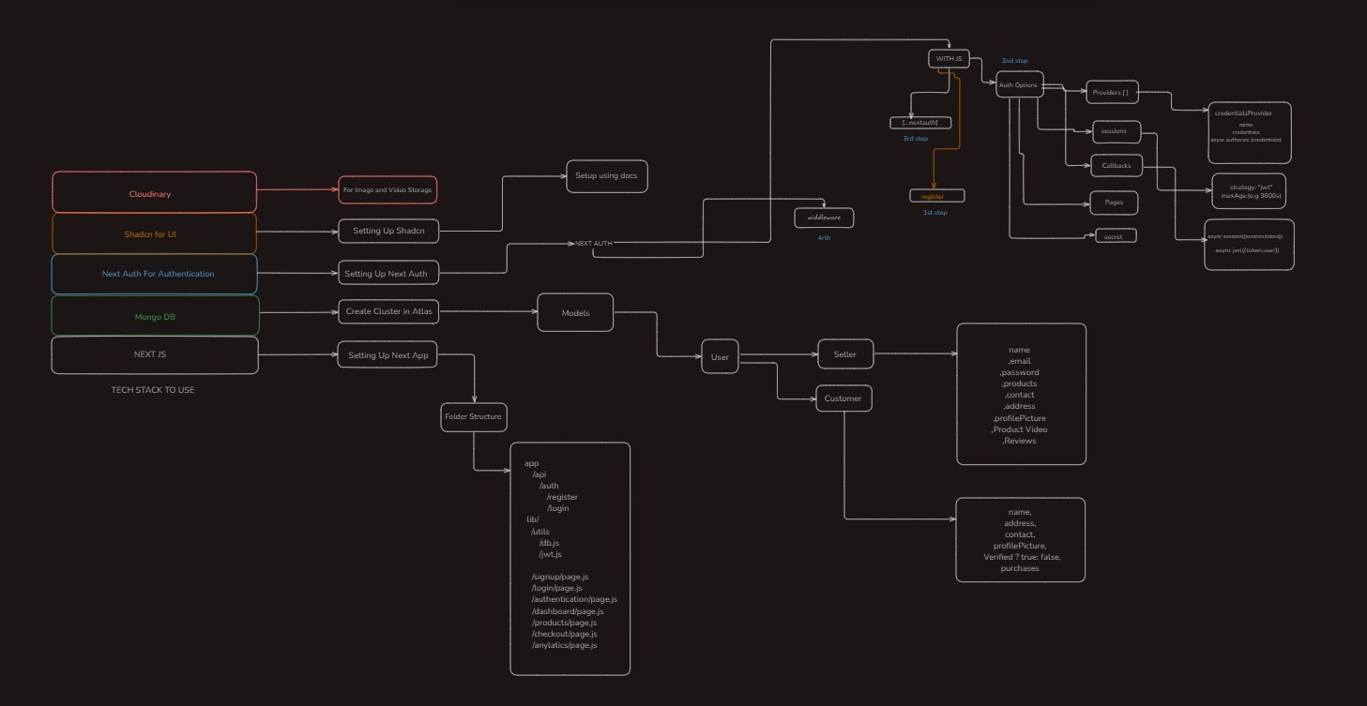Click the TECH STACK TO USE label
Screen dimensions: 1367x706
tap(153, 390)
